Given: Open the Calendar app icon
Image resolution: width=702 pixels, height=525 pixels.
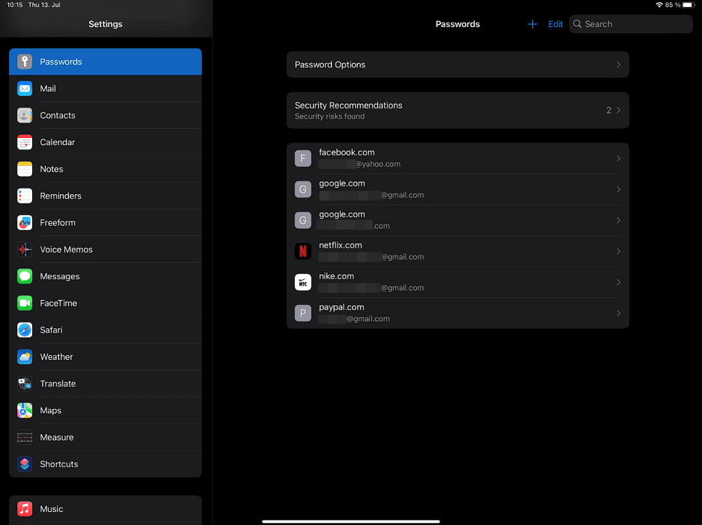Looking at the screenshot, I should 24,143.
